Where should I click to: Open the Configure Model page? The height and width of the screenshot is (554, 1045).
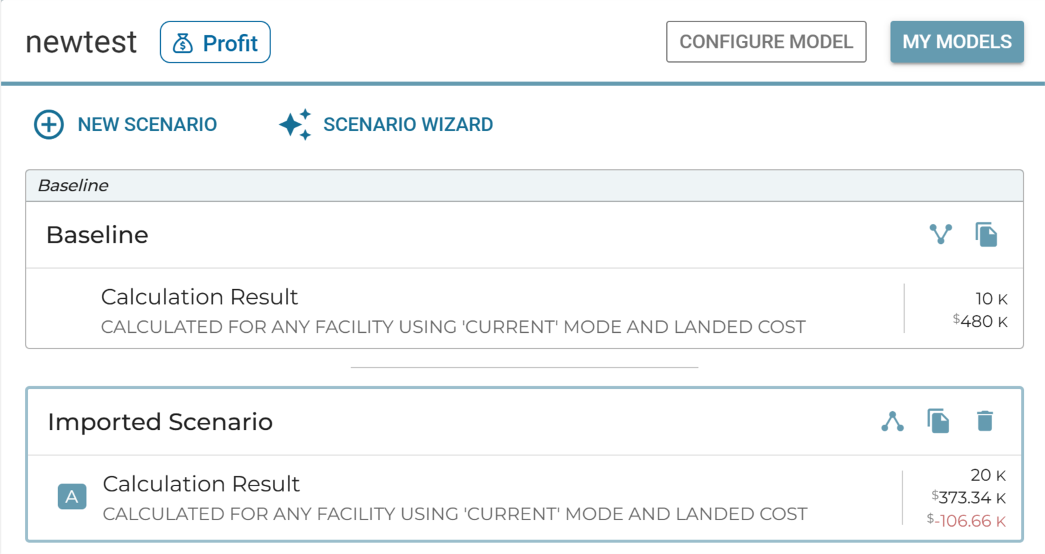766,42
